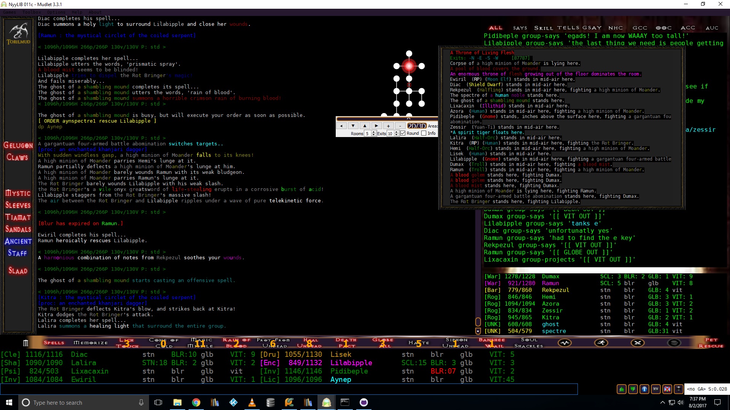
Task: Click the blue info icon by input
Action: (x=644, y=389)
